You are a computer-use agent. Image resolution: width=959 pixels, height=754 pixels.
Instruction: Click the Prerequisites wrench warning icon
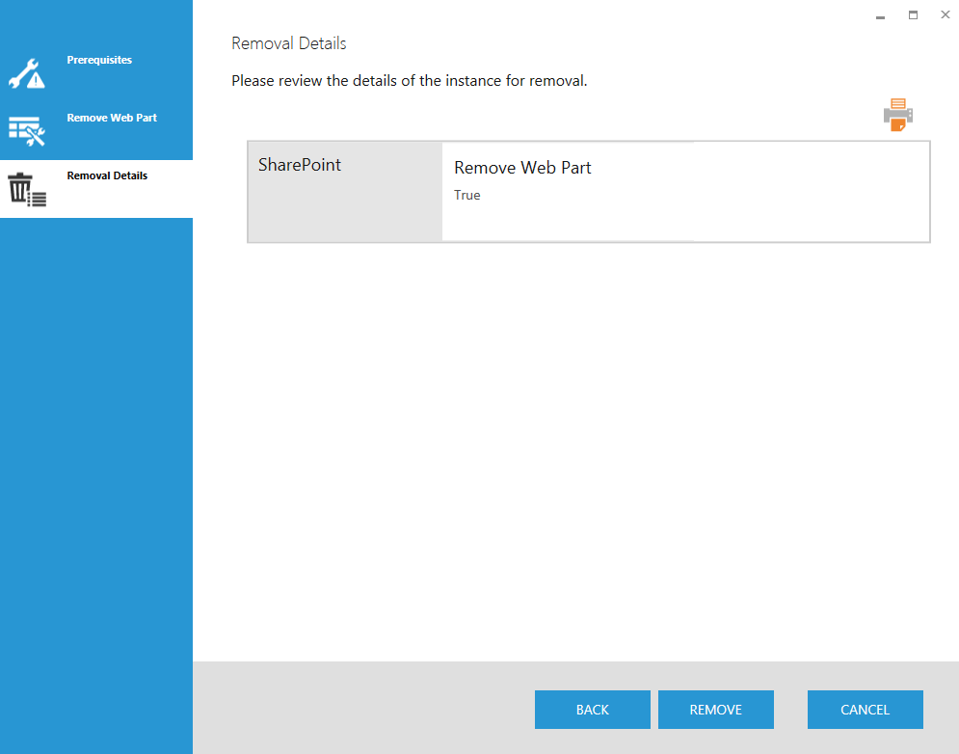[27, 74]
